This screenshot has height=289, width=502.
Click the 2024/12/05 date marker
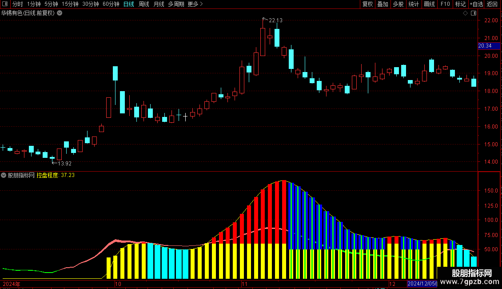(x=422, y=284)
